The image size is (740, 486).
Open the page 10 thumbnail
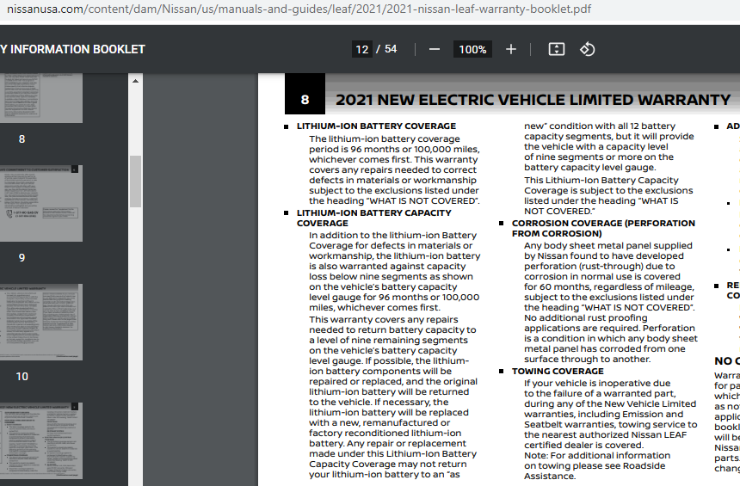tap(41, 322)
